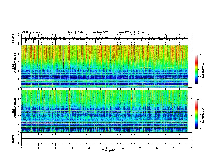Click the "5" tick on ch.3(V) axis
Screen dimensions: 215x166
[19, 135]
